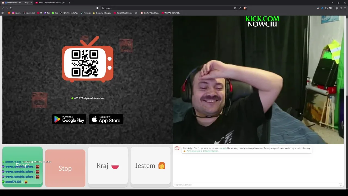
Task: Open a new browser tab
Action: [69, 3]
